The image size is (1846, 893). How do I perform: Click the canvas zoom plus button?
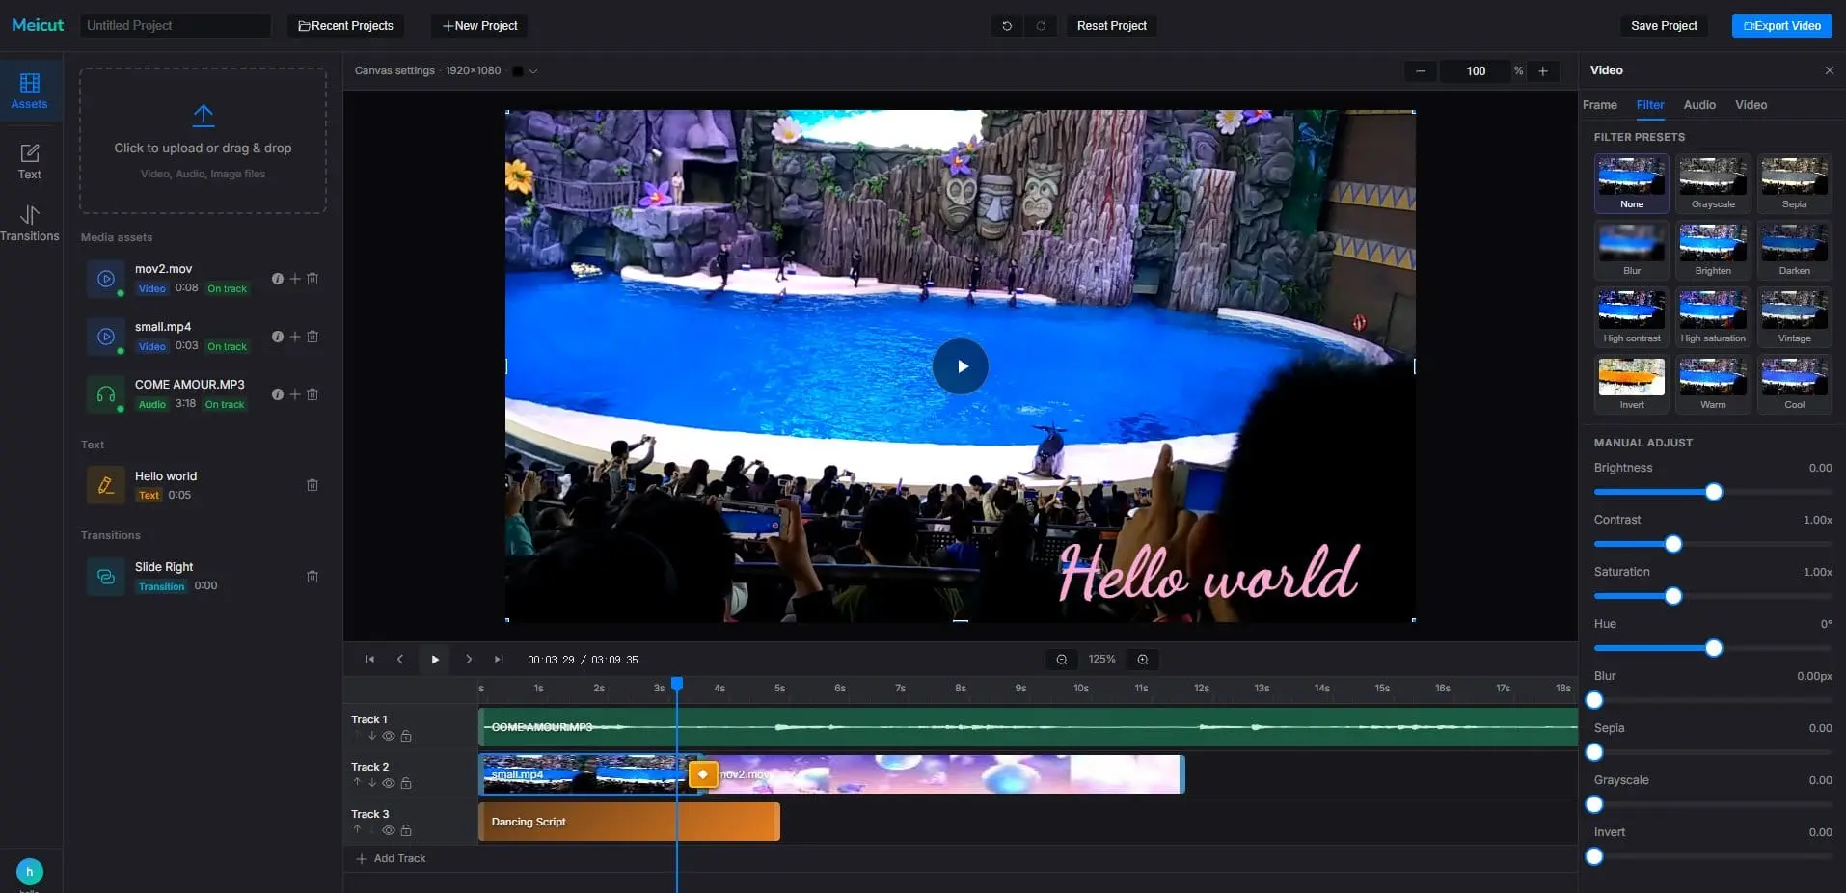pyautogui.click(x=1543, y=71)
